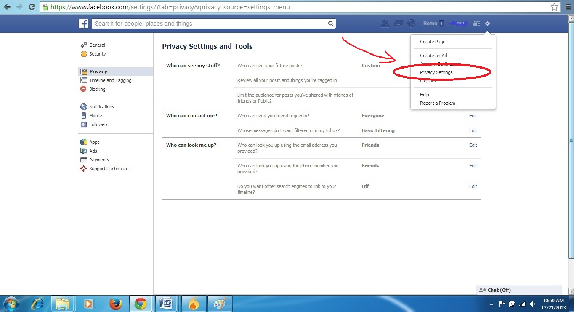Open the notifications globe icon
574x312 pixels.
[411, 24]
